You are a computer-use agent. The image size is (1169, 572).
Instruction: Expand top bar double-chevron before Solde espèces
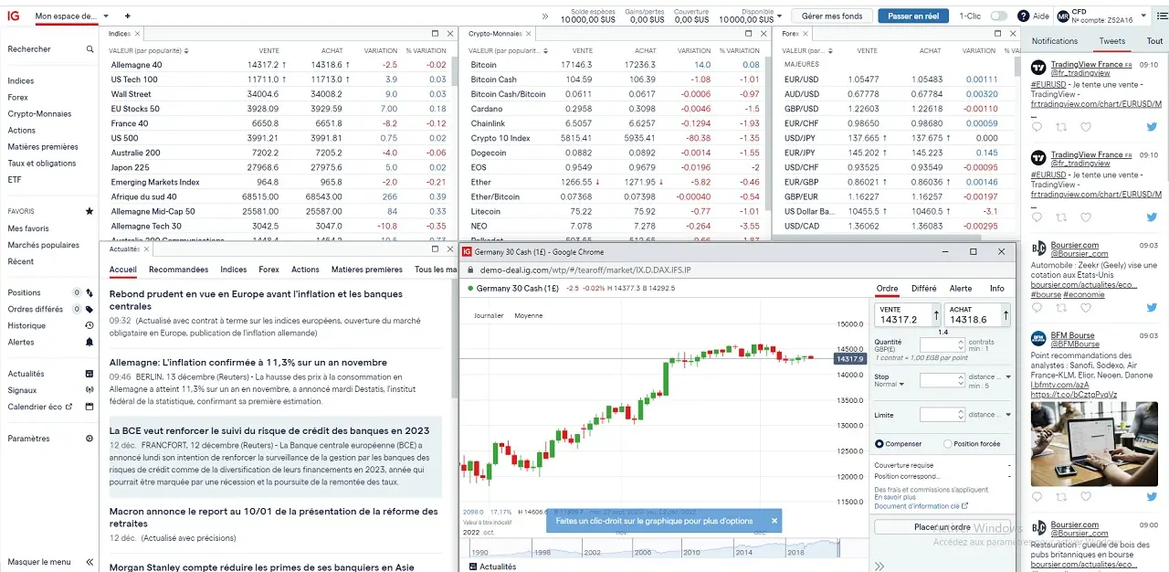point(545,16)
